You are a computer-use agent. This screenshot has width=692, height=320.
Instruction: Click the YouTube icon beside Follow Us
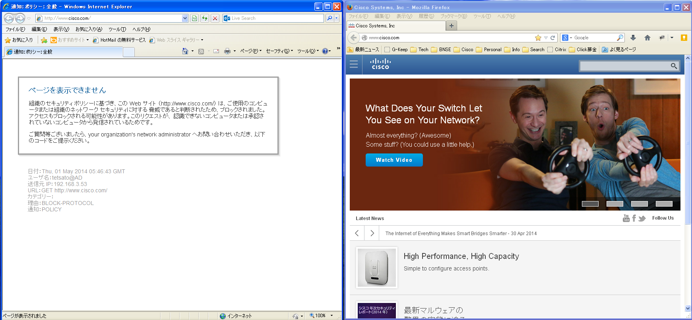coord(626,218)
